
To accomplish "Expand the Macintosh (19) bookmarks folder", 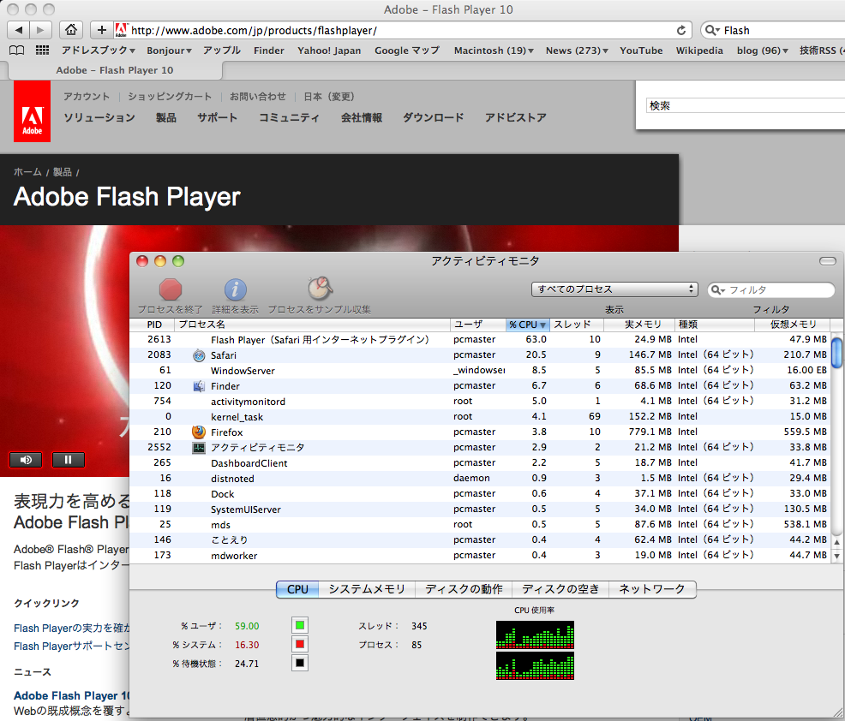I will 493,51.
